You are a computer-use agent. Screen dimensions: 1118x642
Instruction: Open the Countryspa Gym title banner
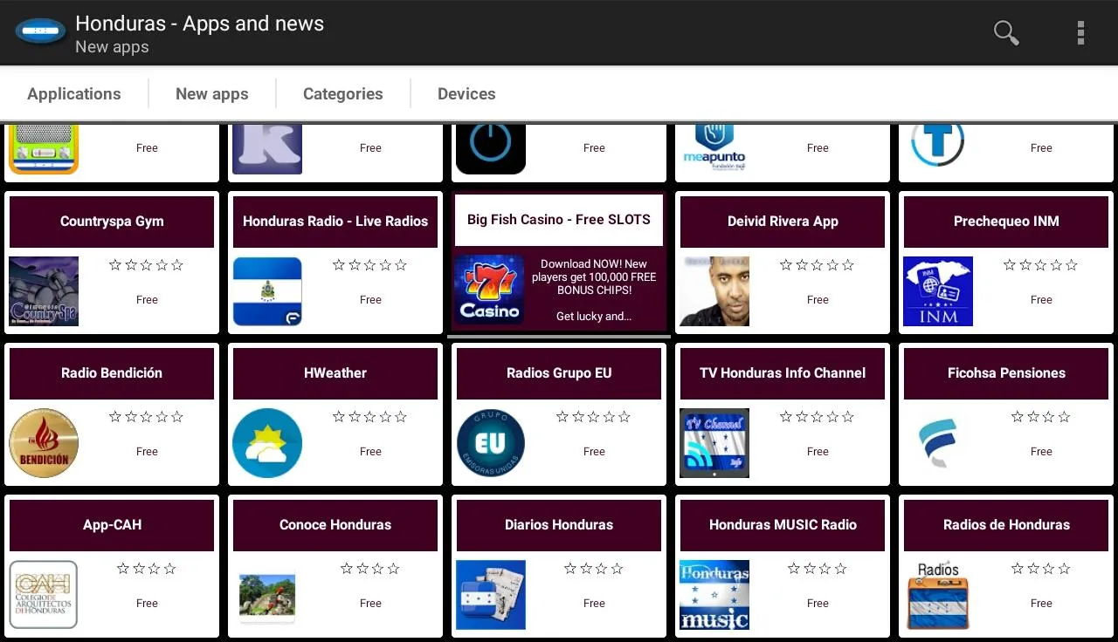[x=112, y=222]
